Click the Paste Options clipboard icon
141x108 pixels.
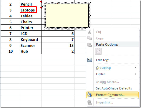tap(90, 45)
